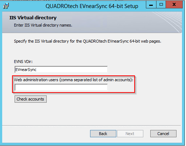Click the empty Web administration users field
The height and width of the screenshot is (146, 186).
pos(61,87)
